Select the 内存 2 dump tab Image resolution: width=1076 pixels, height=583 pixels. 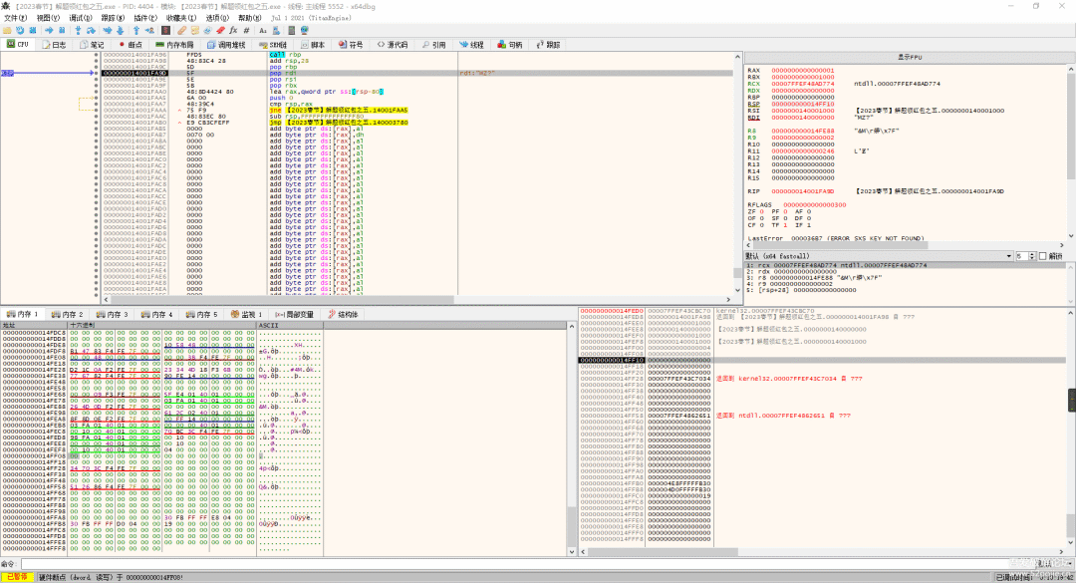point(69,314)
